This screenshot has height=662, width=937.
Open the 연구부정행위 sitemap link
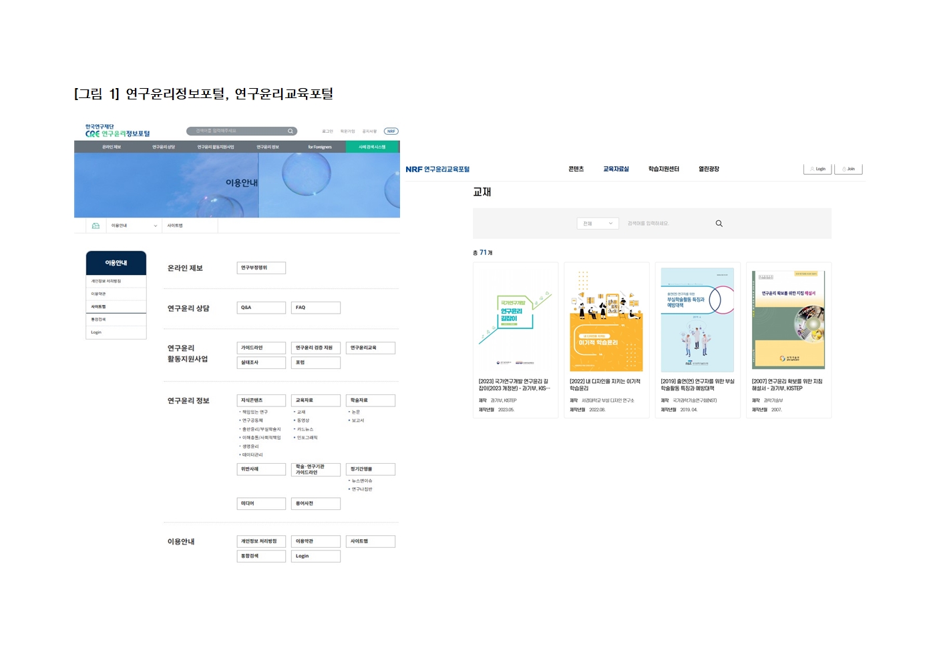261,268
